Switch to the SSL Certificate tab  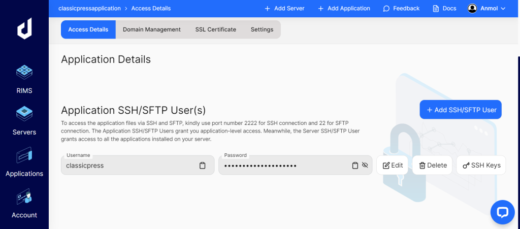215,29
